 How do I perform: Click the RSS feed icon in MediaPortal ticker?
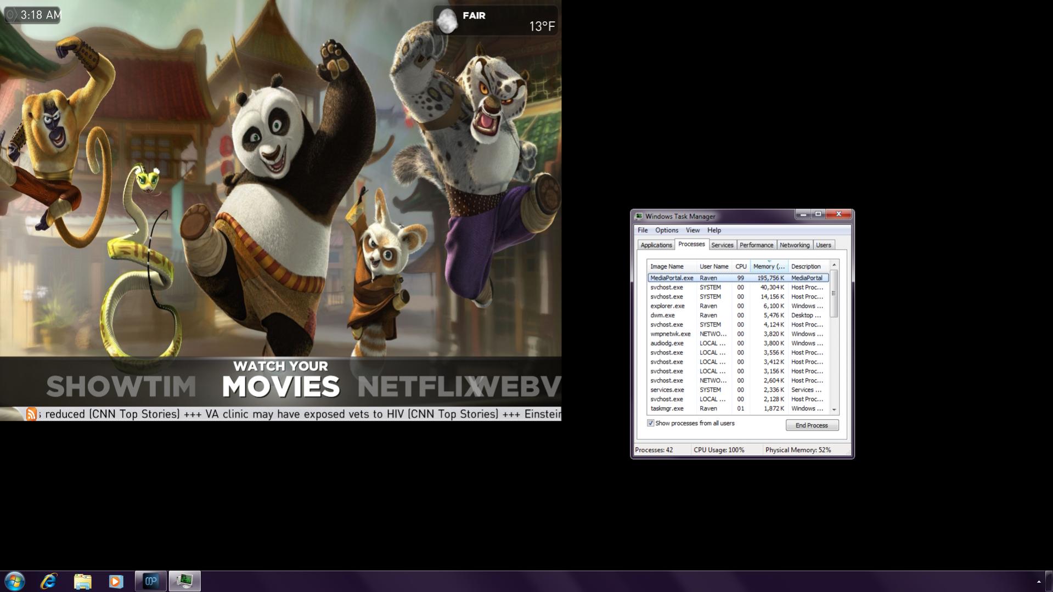click(31, 414)
